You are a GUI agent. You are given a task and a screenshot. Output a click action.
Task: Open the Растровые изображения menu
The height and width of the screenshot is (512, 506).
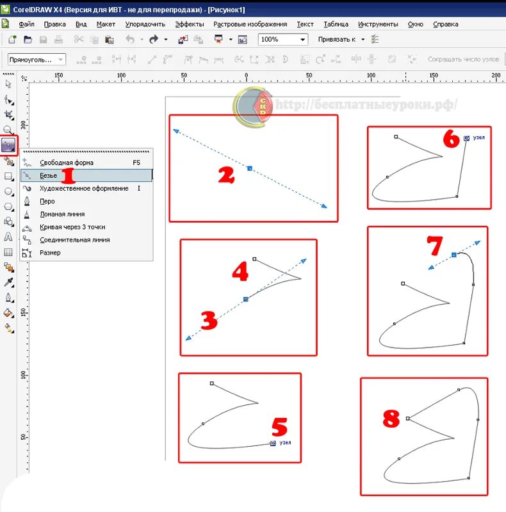pyautogui.click(x=250, y=24)
